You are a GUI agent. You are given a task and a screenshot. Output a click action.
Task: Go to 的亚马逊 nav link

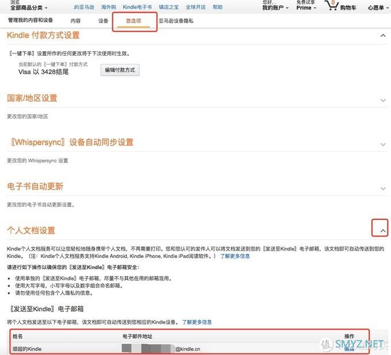[x=84, y=7]
